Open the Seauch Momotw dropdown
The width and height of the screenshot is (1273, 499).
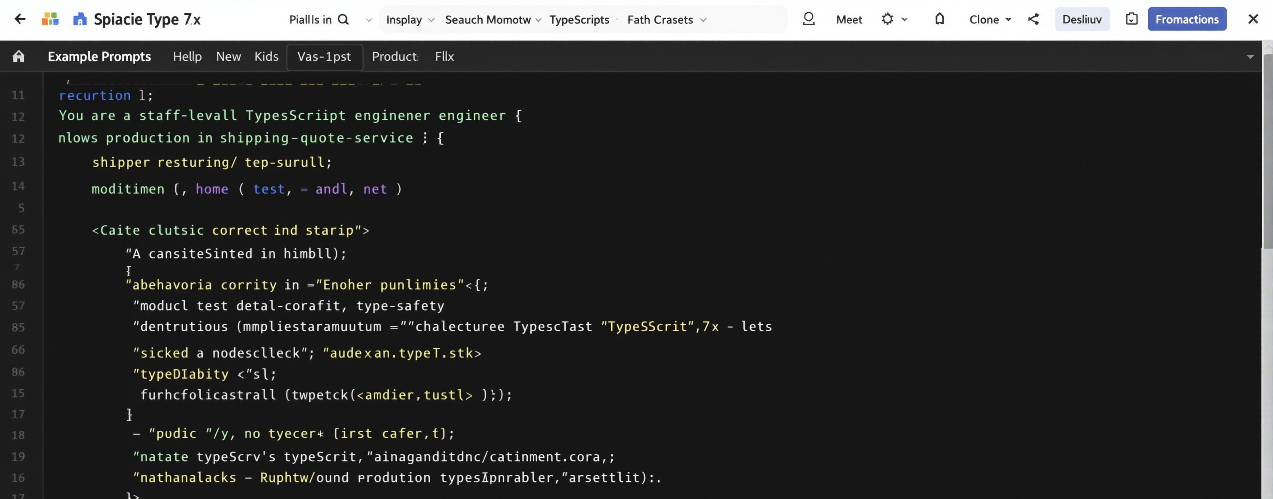pos(493,20)
